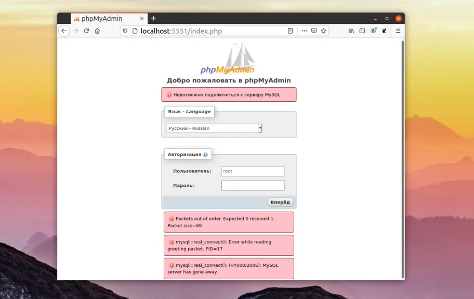Show the sidebars icon
This screenshot has width=474, height=299.
[362, 31]
